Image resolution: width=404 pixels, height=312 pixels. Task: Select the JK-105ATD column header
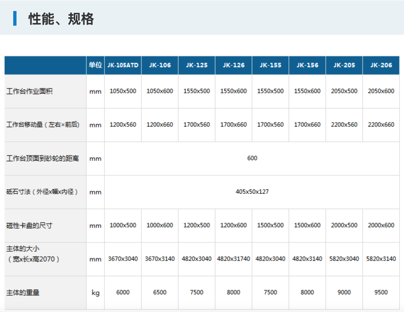[123, 65]
